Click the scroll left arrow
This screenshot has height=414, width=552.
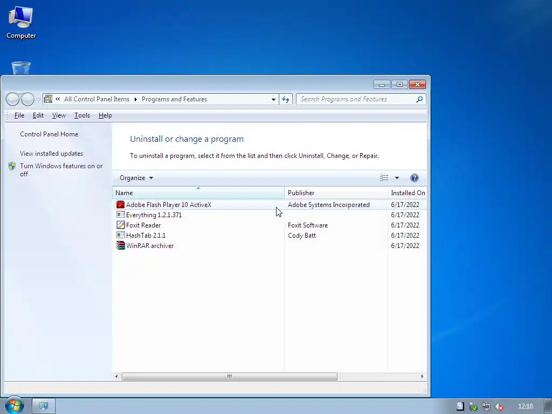point(116,376)
